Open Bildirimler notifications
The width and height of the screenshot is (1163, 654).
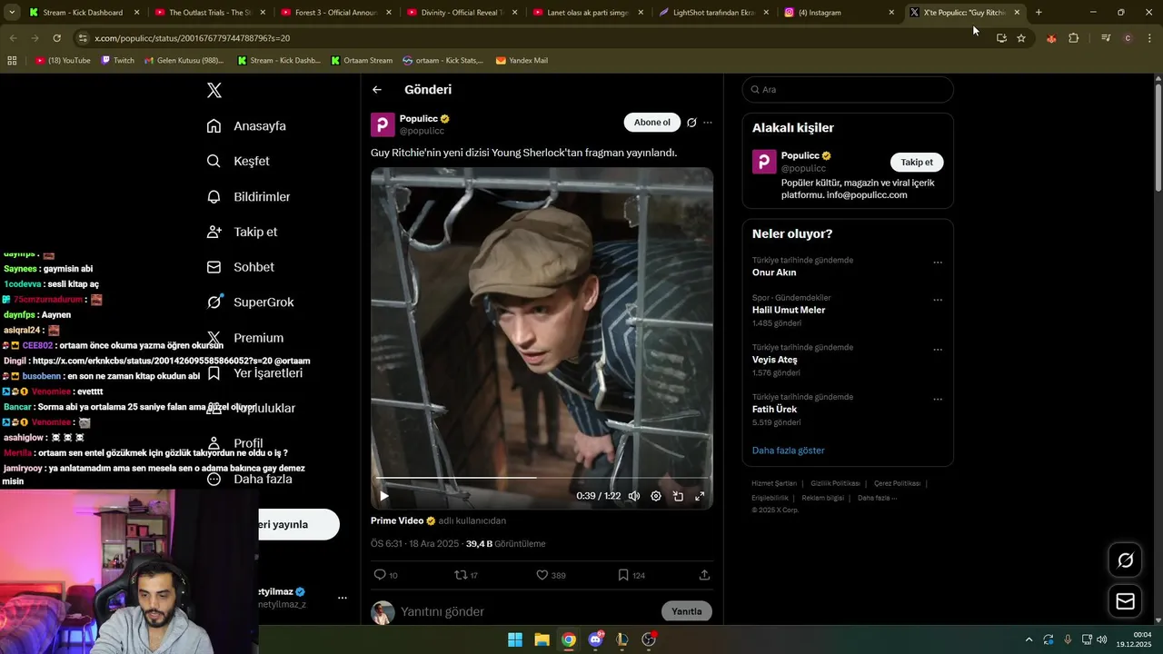[x=248, y=196]
